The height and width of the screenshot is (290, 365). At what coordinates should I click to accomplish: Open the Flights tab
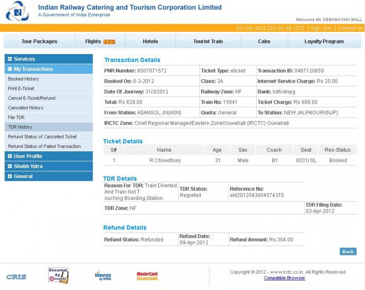coord(100,41)
